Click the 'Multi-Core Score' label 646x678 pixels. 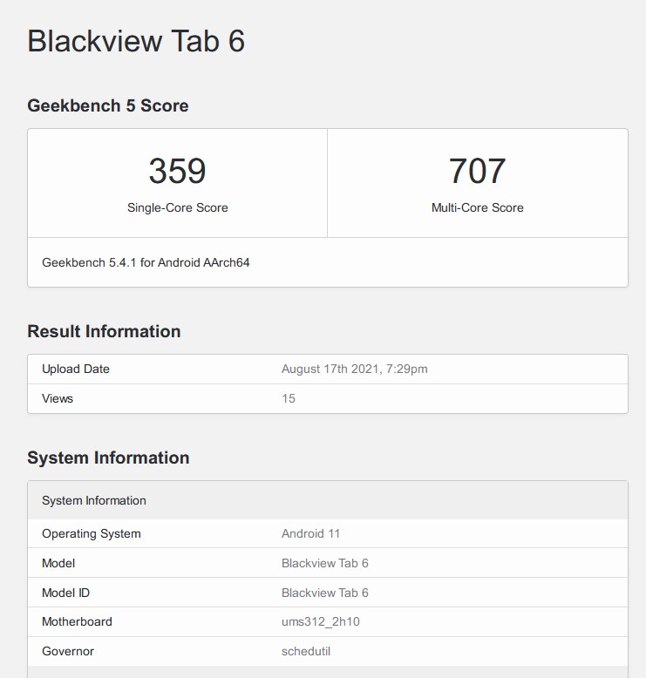coord(477,207)
